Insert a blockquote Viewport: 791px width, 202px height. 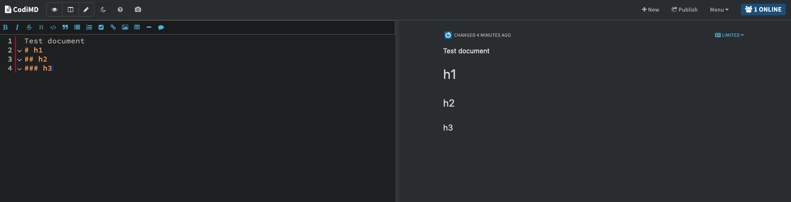point(65,27)
